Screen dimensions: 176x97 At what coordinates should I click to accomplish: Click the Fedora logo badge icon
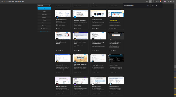pyautogui.click(x=110, y=84)
